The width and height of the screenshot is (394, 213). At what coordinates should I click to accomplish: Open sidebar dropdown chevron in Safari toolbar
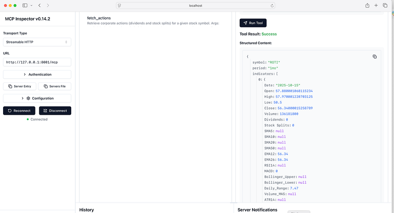tap(32, 5)
